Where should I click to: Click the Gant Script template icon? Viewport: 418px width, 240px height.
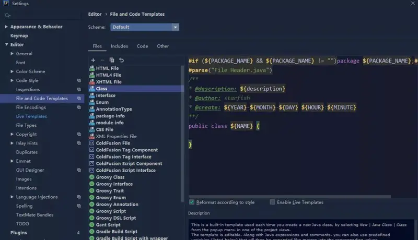coord(92,225)
